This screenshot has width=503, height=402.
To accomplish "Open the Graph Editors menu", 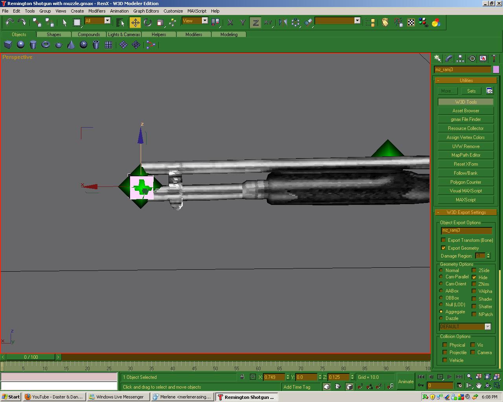I will coord(146,11).
